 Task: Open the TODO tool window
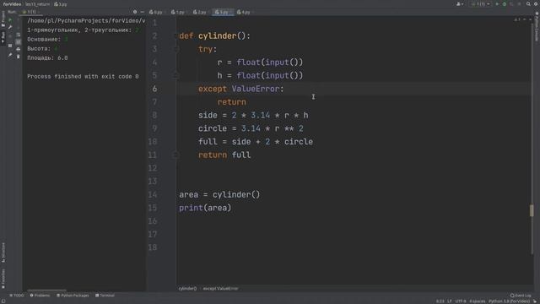[17, 296]
